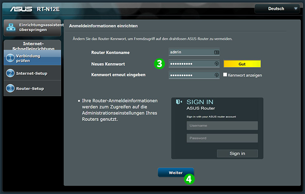
Task: Click the Password field in sign-in preview
Action: 222,138
